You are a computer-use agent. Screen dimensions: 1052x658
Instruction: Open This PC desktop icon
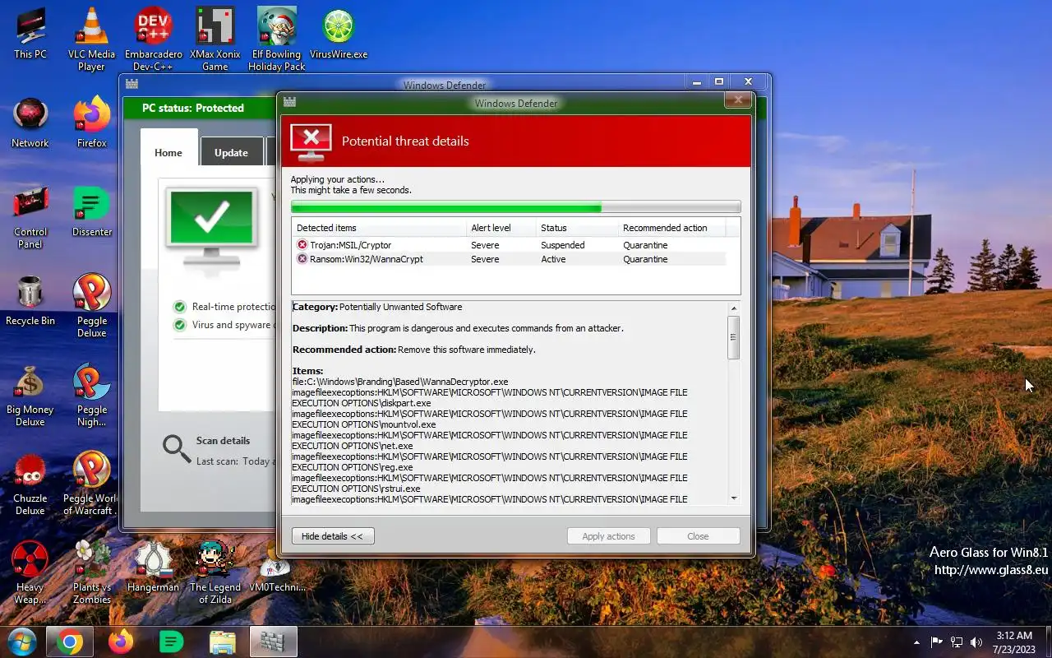point(30,34)
